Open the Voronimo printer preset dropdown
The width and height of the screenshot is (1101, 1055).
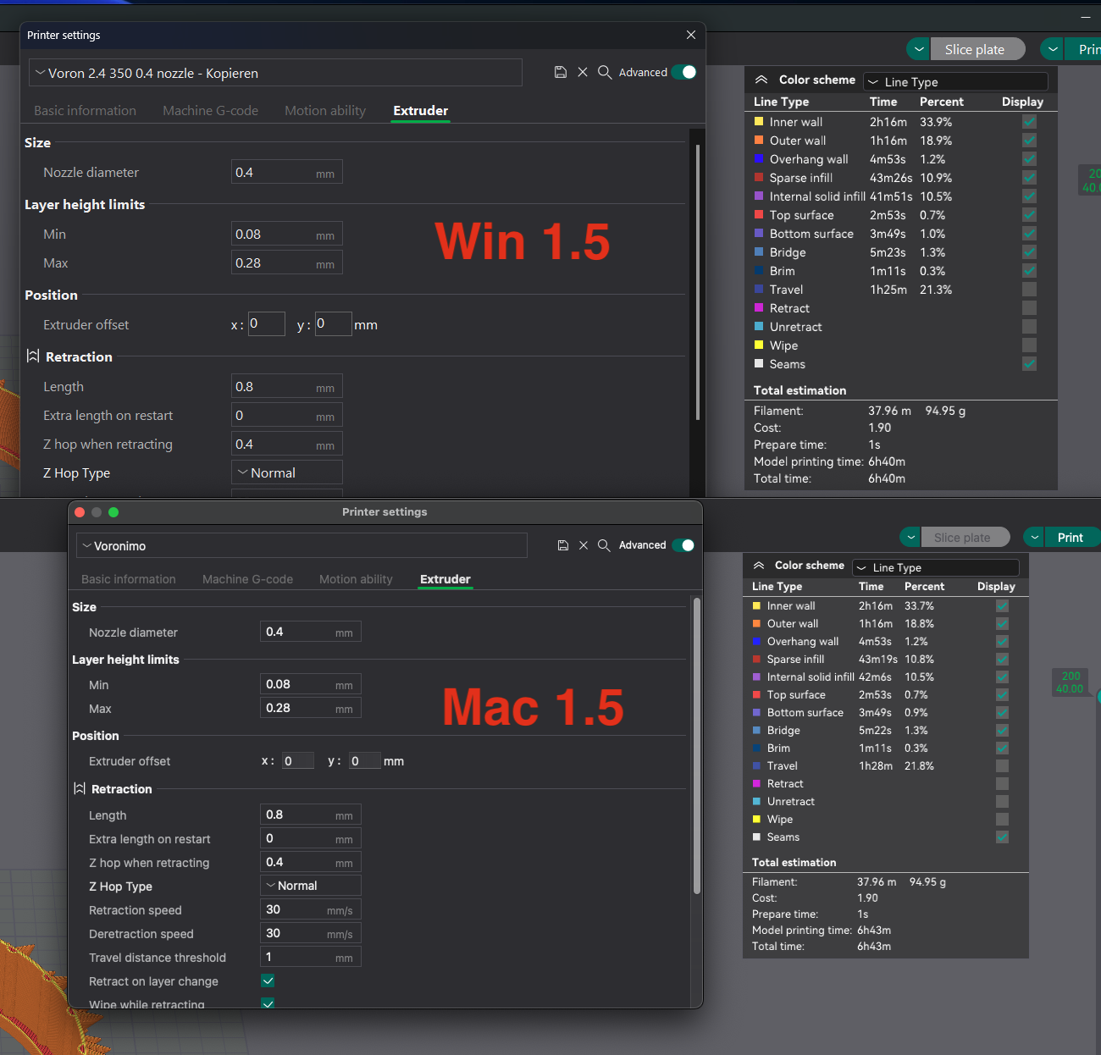click(301, 545)
